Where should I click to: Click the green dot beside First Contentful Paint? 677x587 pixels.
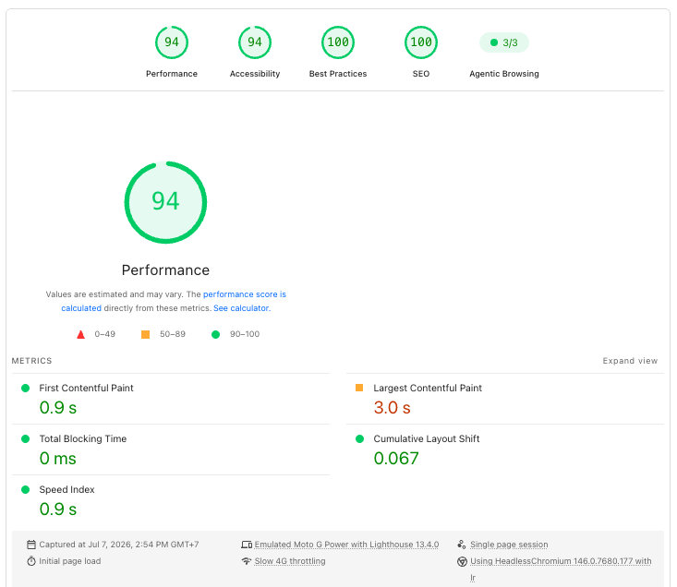click(x=26, y=389)
